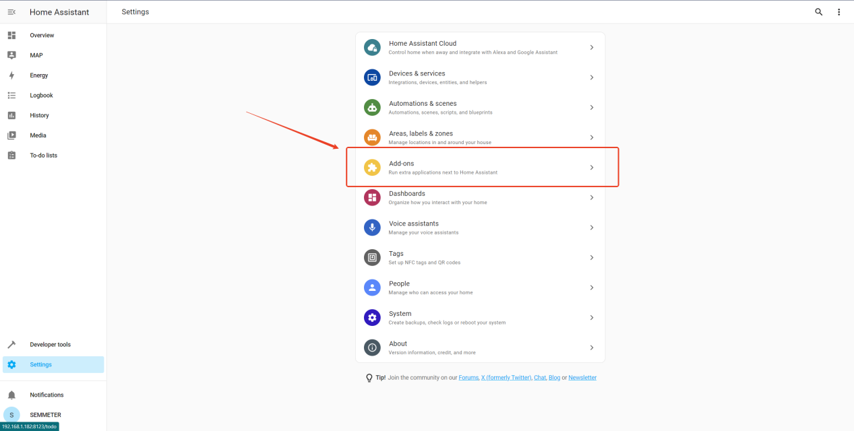
Task: Click the About info icon
Action: pos(372,347)
